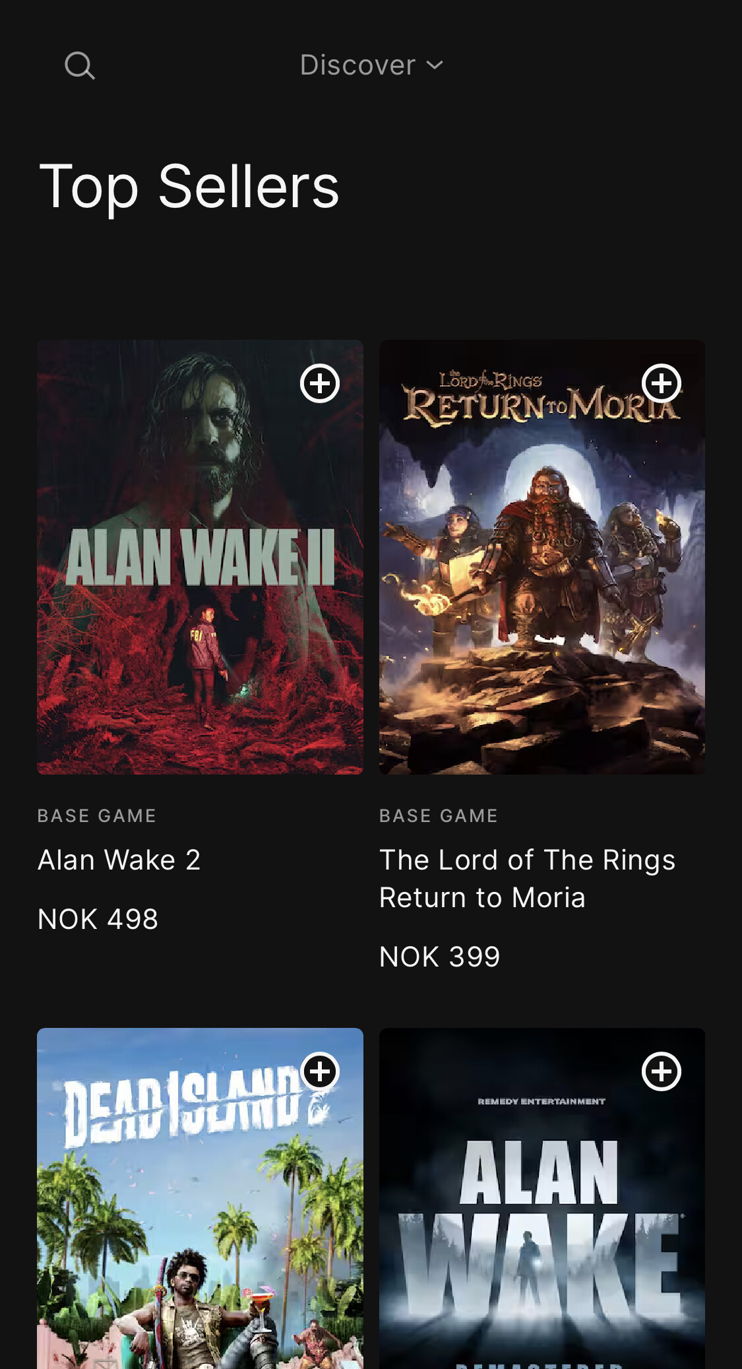Add Return to Moria to wishlist
The width and height of the screenshot is (742, 1369).
tap(662, 383)
